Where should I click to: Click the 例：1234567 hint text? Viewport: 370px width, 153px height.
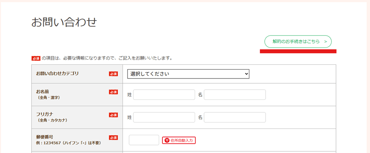click(x=69, y=143)
